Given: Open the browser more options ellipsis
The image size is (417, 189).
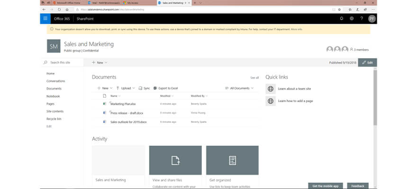Looking at the screenshot, I should coord(373,9).
